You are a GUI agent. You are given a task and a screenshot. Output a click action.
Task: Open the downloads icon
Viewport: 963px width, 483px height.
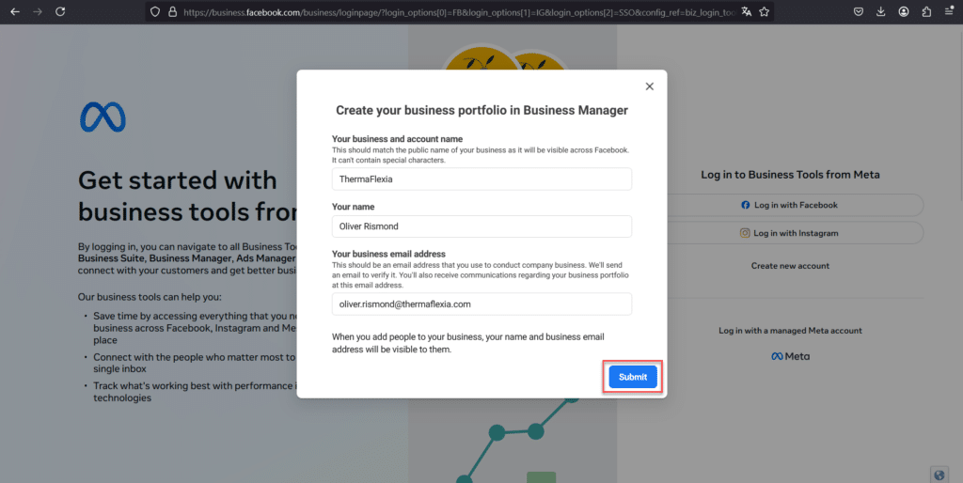(x=880, y=11)
